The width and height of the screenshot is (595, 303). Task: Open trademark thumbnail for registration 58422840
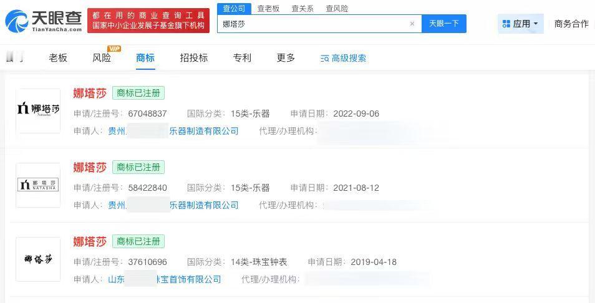38,185
